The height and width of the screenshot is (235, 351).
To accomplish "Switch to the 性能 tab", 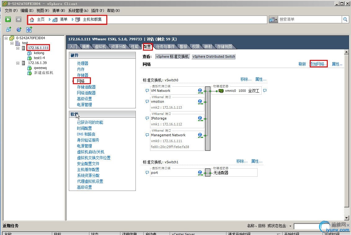I will [x=135, y=47].
